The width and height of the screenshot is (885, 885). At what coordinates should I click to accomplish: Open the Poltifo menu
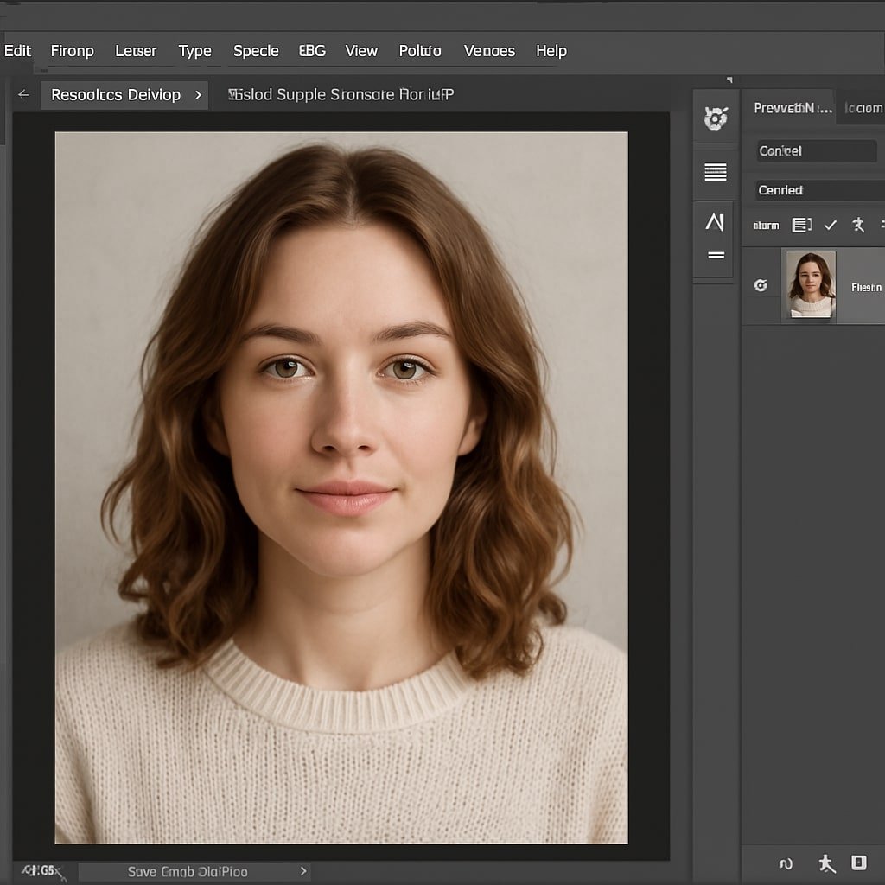pyautogui.click(x=420, y=51)
